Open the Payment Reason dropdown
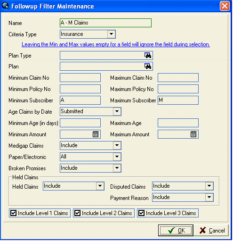Image resolution: width=233 pixels, height=241 pixels. click(209, 197)
